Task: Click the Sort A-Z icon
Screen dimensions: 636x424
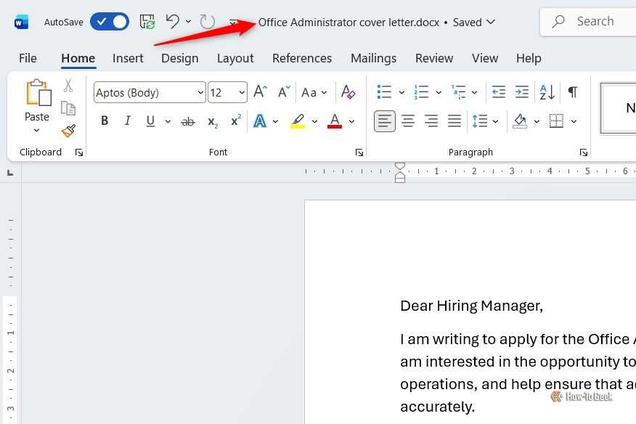Action: click(x=547, y=91)
